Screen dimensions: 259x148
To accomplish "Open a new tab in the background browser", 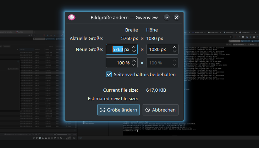I will tap(256, 33).
